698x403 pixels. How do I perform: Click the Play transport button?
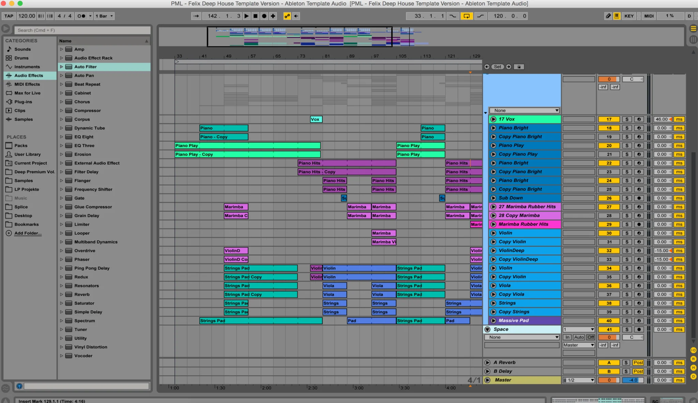(246, 16)
